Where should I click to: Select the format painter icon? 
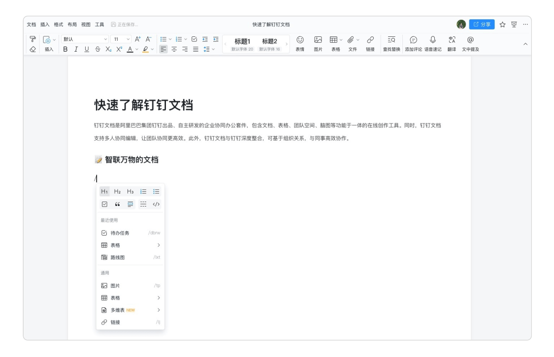(x=33, y=39)
